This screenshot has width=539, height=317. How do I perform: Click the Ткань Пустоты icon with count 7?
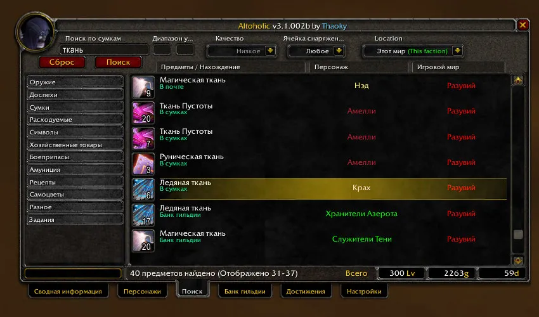point(143,138)
